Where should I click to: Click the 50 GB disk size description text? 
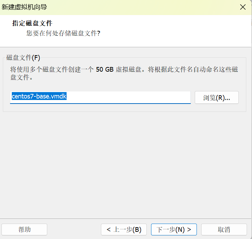pos(124,73)
